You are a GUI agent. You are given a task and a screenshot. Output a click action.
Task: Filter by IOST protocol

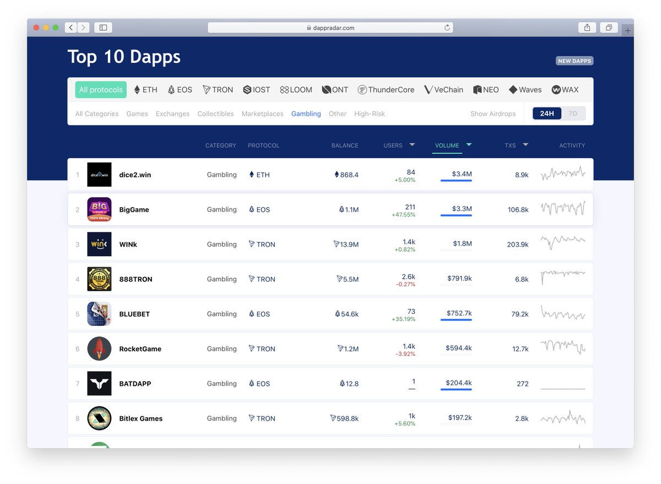[x=257, y=90]
